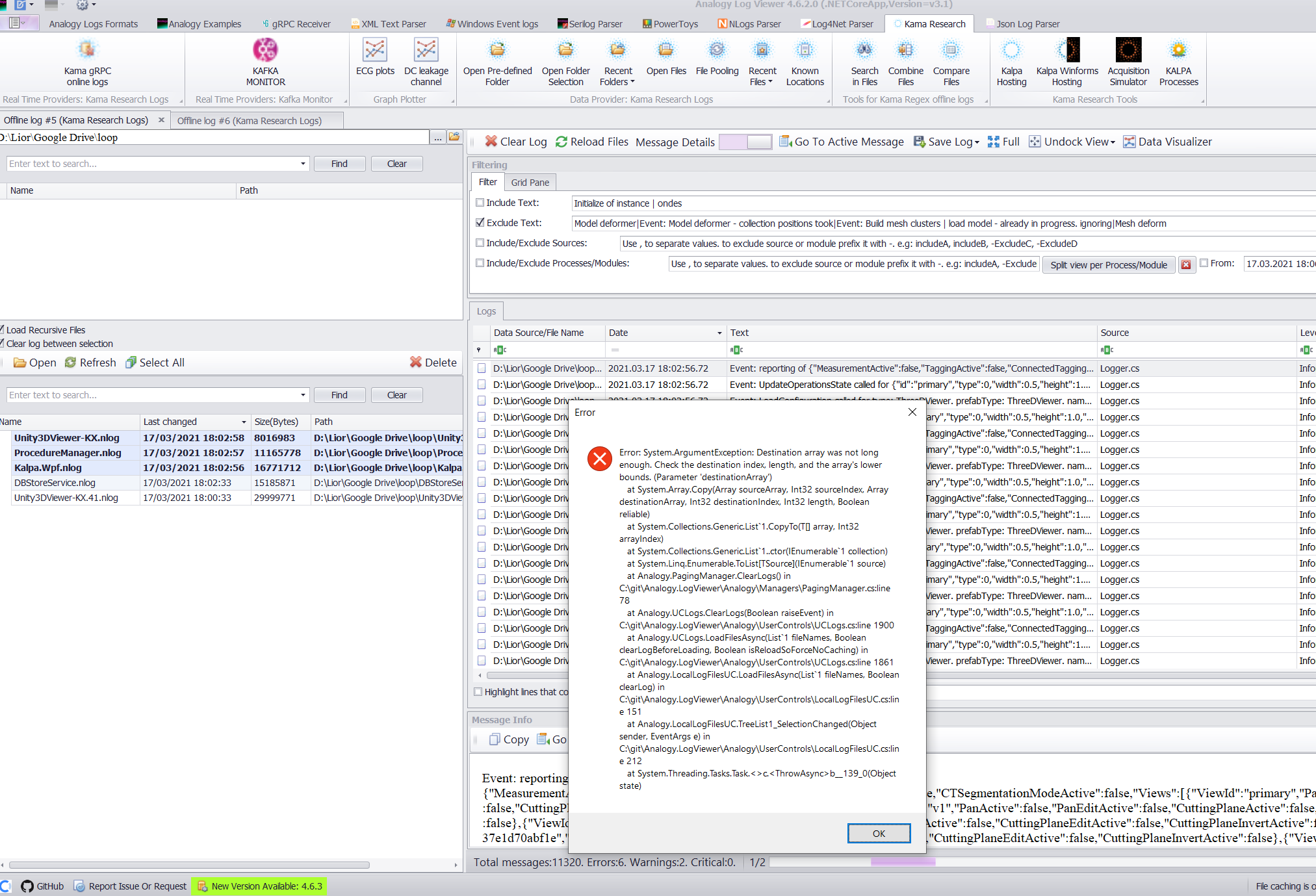The height and width of the screenshot is (896, 1316).
Task: Click Clear next to file search box
Action: [396, 395]
